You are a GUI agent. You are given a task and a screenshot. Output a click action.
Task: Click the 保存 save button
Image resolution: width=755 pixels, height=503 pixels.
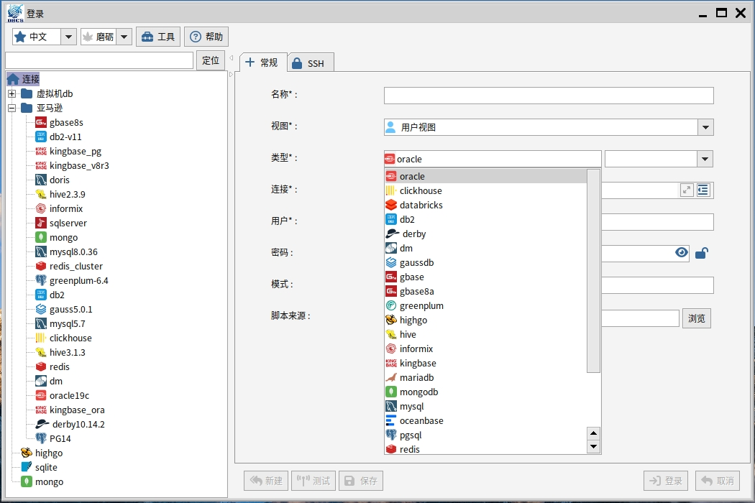point(361,481)
